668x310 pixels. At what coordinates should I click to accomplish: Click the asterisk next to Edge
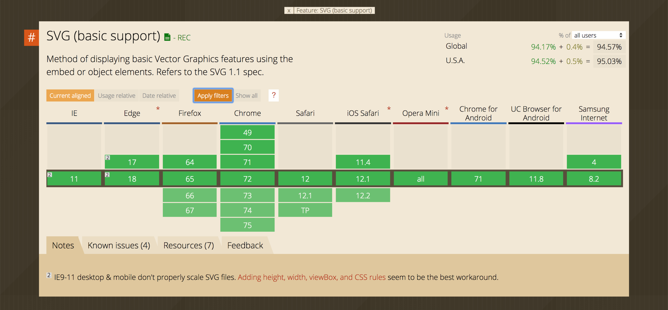point(158,108)
